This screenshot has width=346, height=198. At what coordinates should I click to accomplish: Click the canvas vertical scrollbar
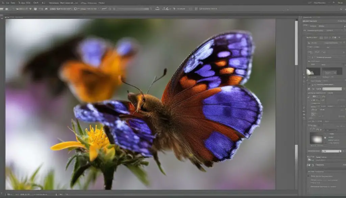(296, 104)
